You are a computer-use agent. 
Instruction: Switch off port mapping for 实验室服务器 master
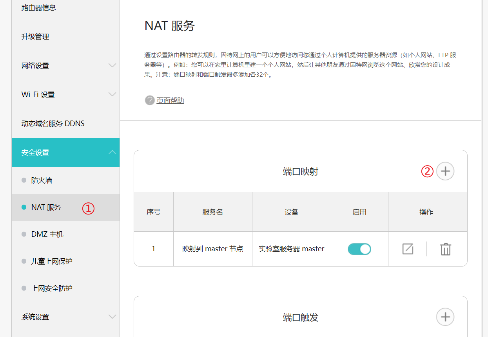tap(359, 249)
